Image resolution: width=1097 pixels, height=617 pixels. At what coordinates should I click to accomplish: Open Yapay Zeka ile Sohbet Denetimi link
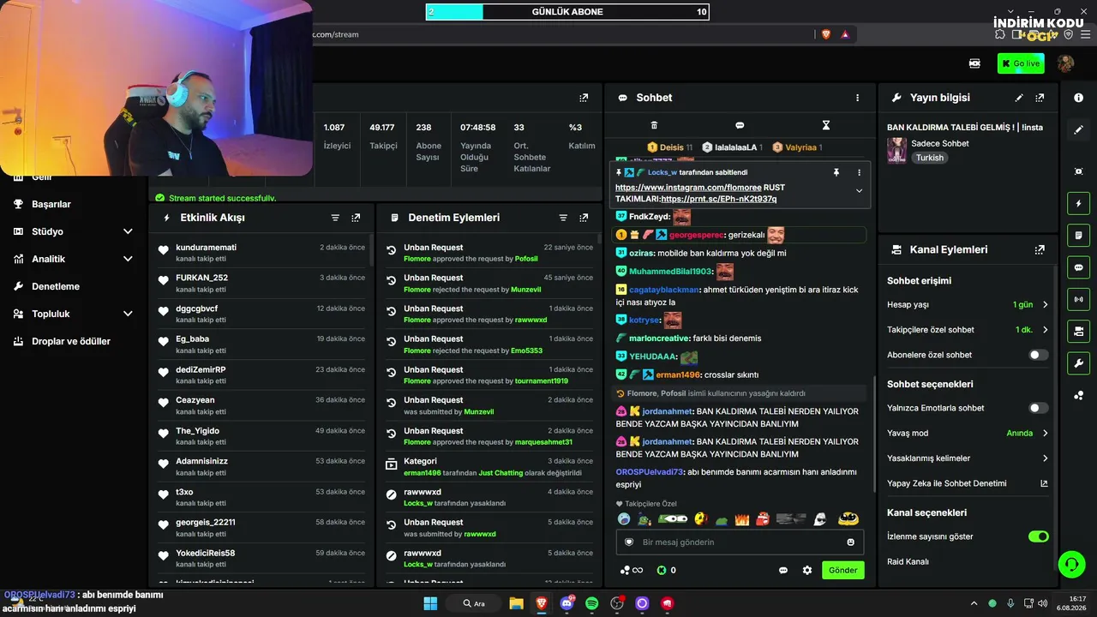[x=968, y=483]
